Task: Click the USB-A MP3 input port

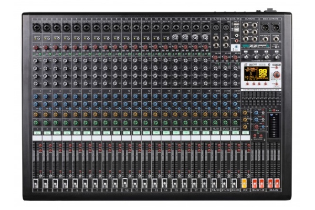Action: [x=236, y=25]
